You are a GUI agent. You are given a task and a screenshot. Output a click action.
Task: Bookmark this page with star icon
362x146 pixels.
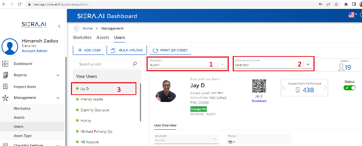(337, 4)
